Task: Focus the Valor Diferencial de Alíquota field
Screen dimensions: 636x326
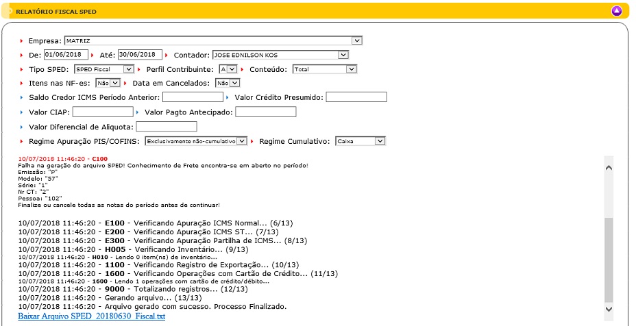Action: coord(167,127)
